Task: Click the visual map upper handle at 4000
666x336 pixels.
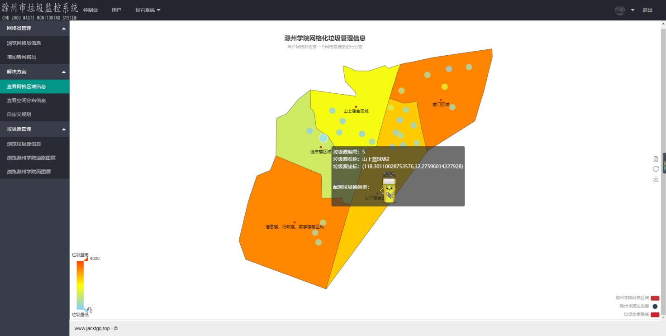Action: [x=85, y=259]
